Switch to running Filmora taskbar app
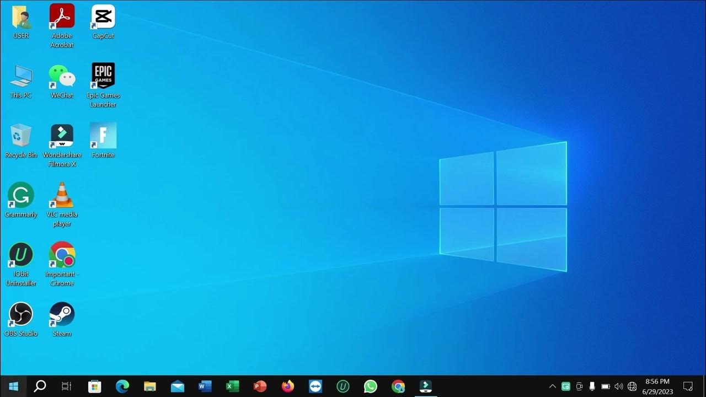Viewport: 706px width, 397px height. click(x=426, y=386)
